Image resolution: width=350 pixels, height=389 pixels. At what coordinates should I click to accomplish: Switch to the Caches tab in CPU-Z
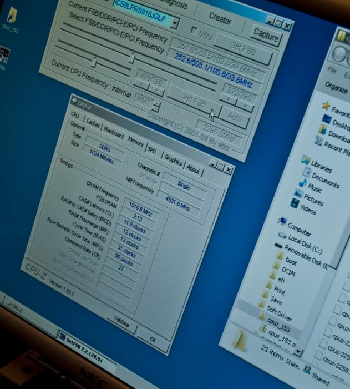(x=93, y=122)
